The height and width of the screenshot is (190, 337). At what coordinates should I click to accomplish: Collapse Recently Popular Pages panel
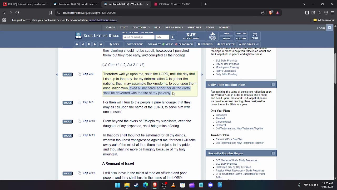pyautogui.click(x=273, y=153)
